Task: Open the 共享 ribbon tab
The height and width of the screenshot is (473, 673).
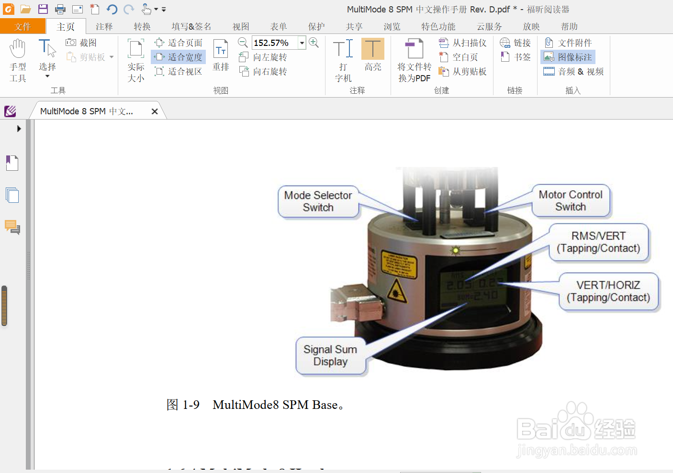Action: [354, 26]
